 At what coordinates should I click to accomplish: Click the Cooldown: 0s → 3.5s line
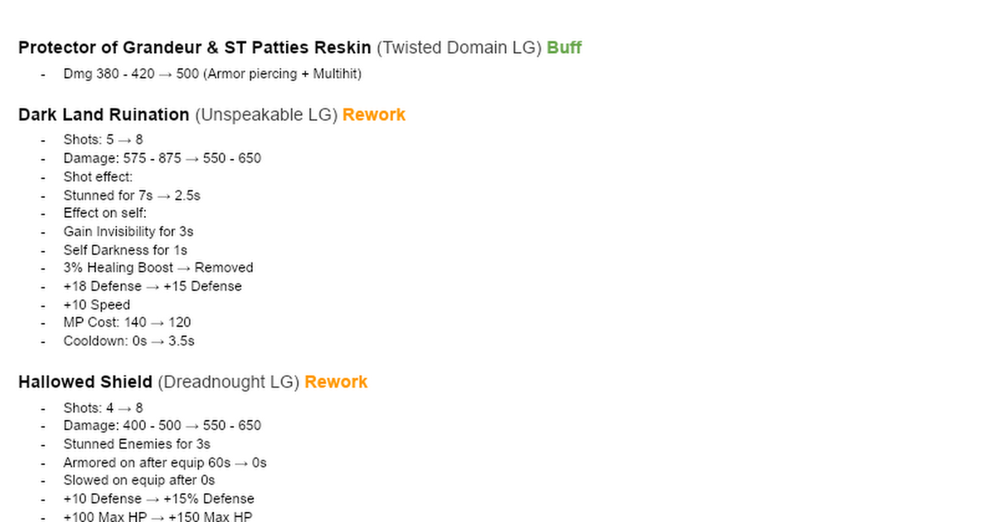(x=129, y=341)
